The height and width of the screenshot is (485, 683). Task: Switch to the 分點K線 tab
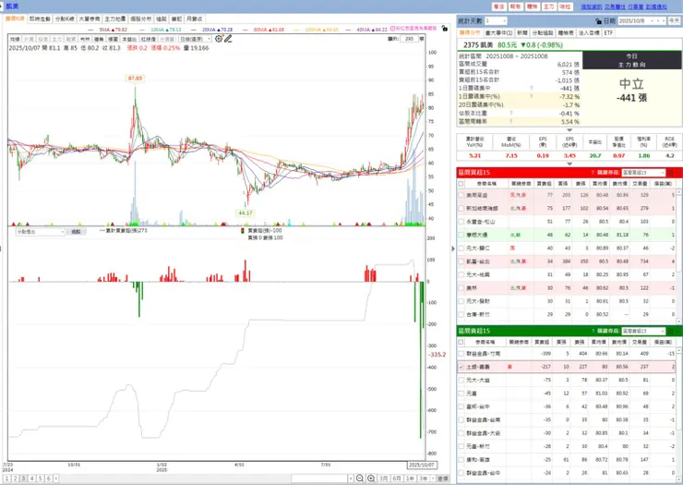(x=65, y=18)
